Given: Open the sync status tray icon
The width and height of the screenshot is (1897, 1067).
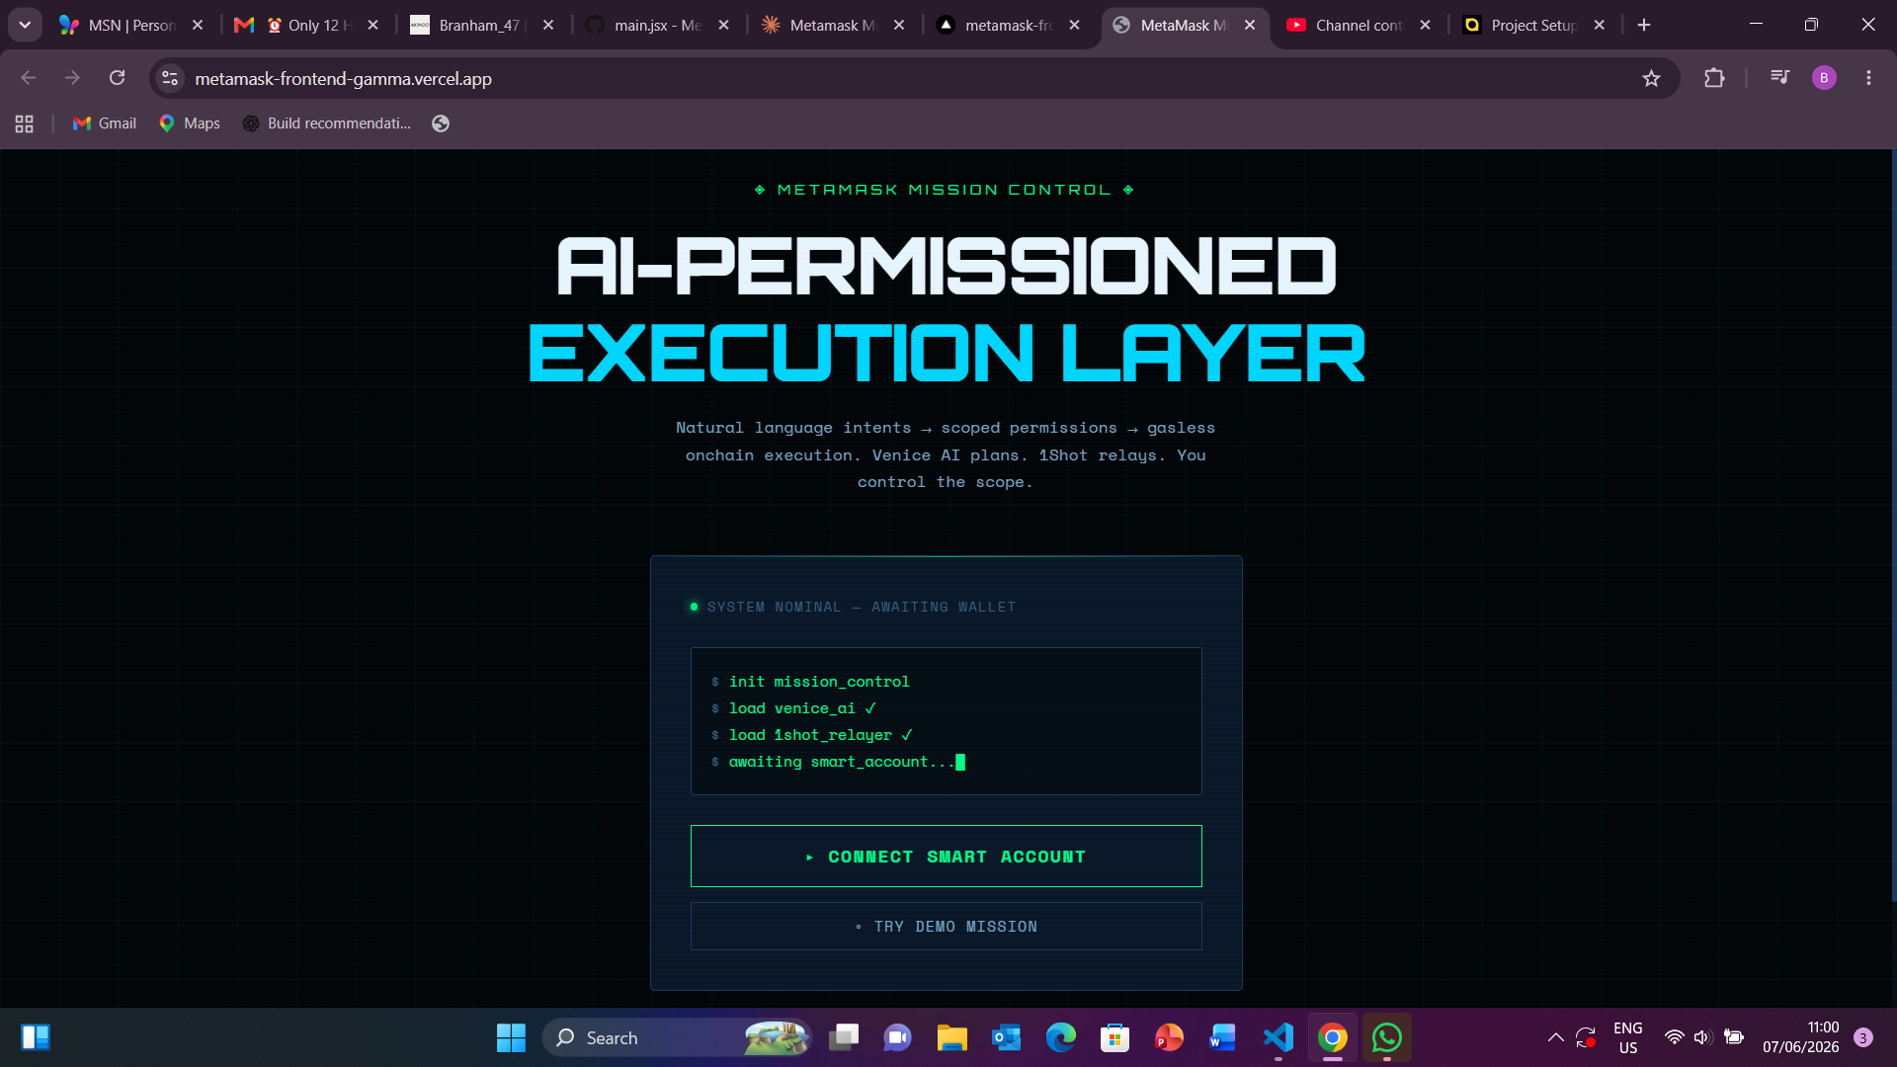Looking at the screenshot, I should pyautogui.click(x=1586, y=1037).
